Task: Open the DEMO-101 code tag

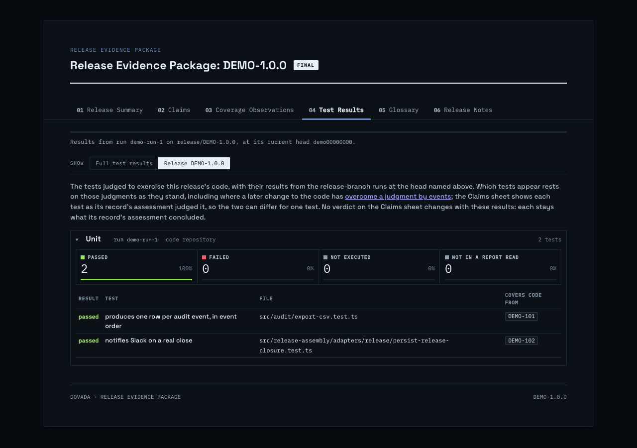Action: (522, 317)
